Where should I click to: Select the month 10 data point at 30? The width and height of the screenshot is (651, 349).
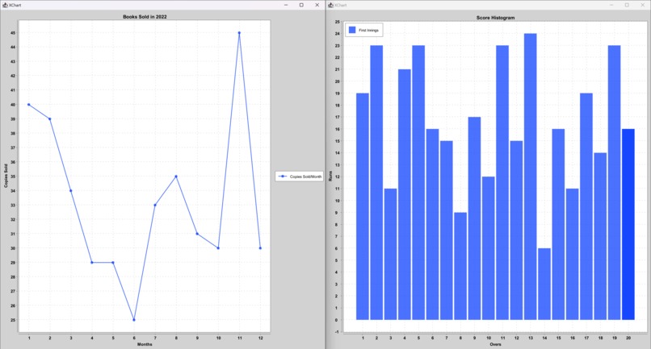[218, 248]
